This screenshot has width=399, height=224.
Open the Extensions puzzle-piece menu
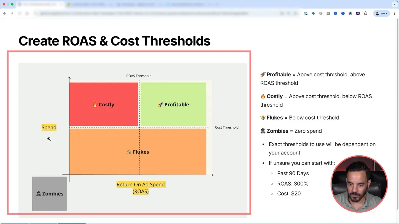coord(366,13)
